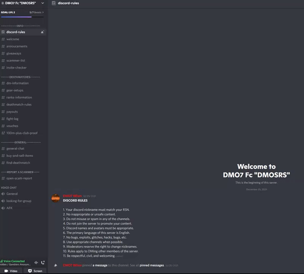Share your screen with Screen button
This screenshot has width=304, height=274.
click(x=35, y=271)
